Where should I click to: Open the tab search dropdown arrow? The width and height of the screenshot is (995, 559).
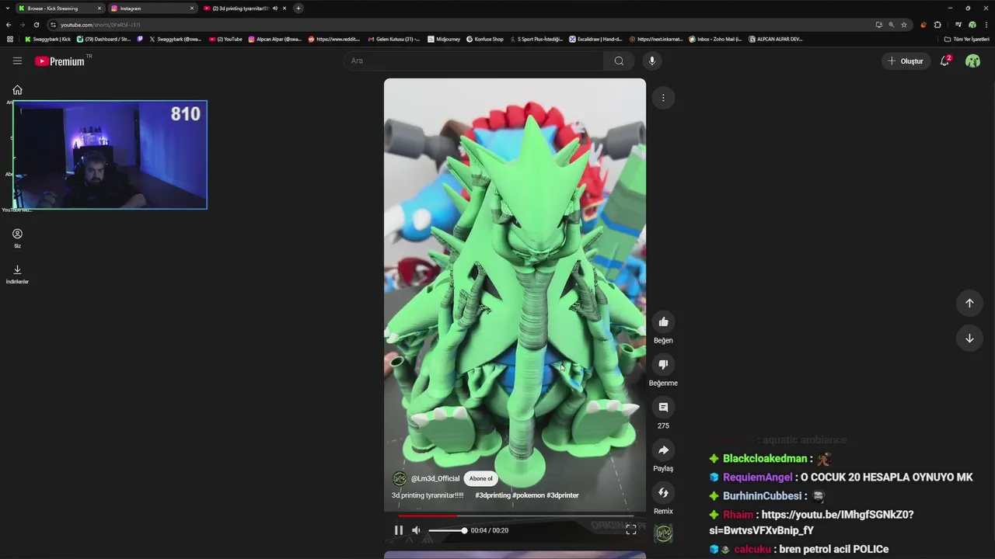tap(7, 9)
